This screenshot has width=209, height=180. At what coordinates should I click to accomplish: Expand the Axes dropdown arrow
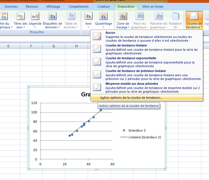point(88,27)
